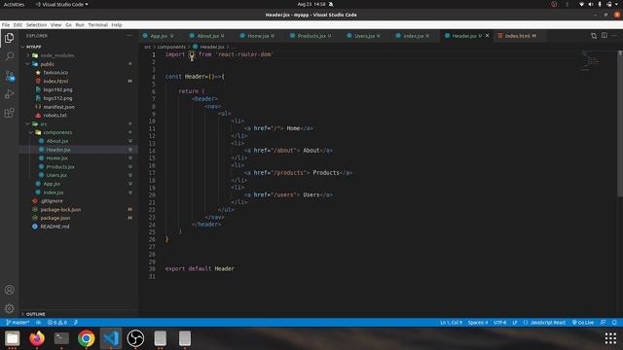623x350 pixels.
Task: Open Products.jsx in the explorer tree
Action: coord(60,166)
